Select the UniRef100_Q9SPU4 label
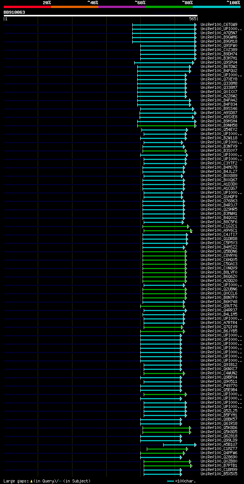Viewport: 244px width, 484px height. [219, 62]
